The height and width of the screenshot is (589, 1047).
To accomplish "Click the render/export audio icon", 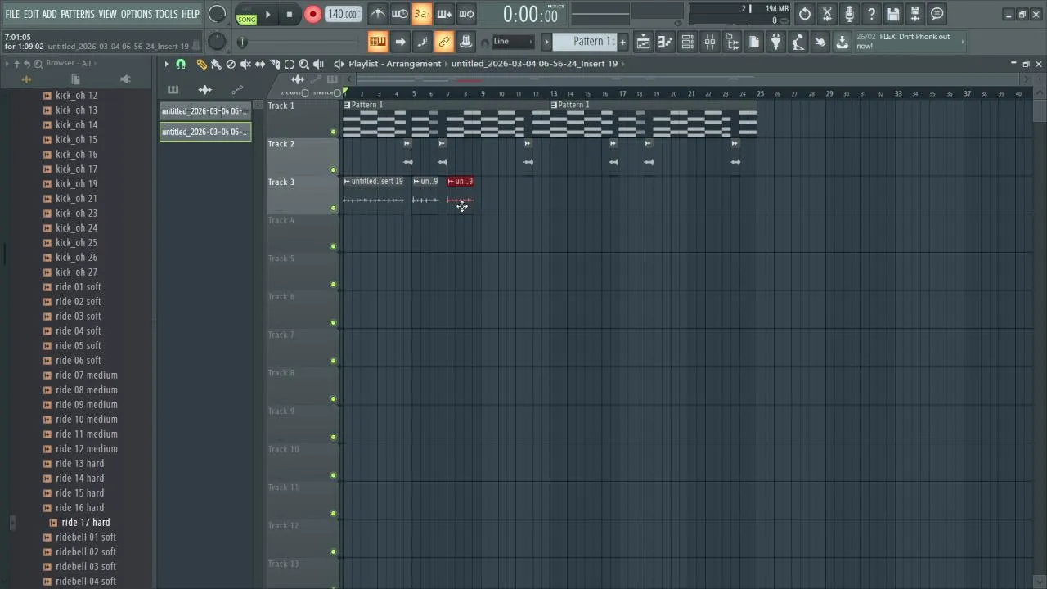I will point(915,14).
